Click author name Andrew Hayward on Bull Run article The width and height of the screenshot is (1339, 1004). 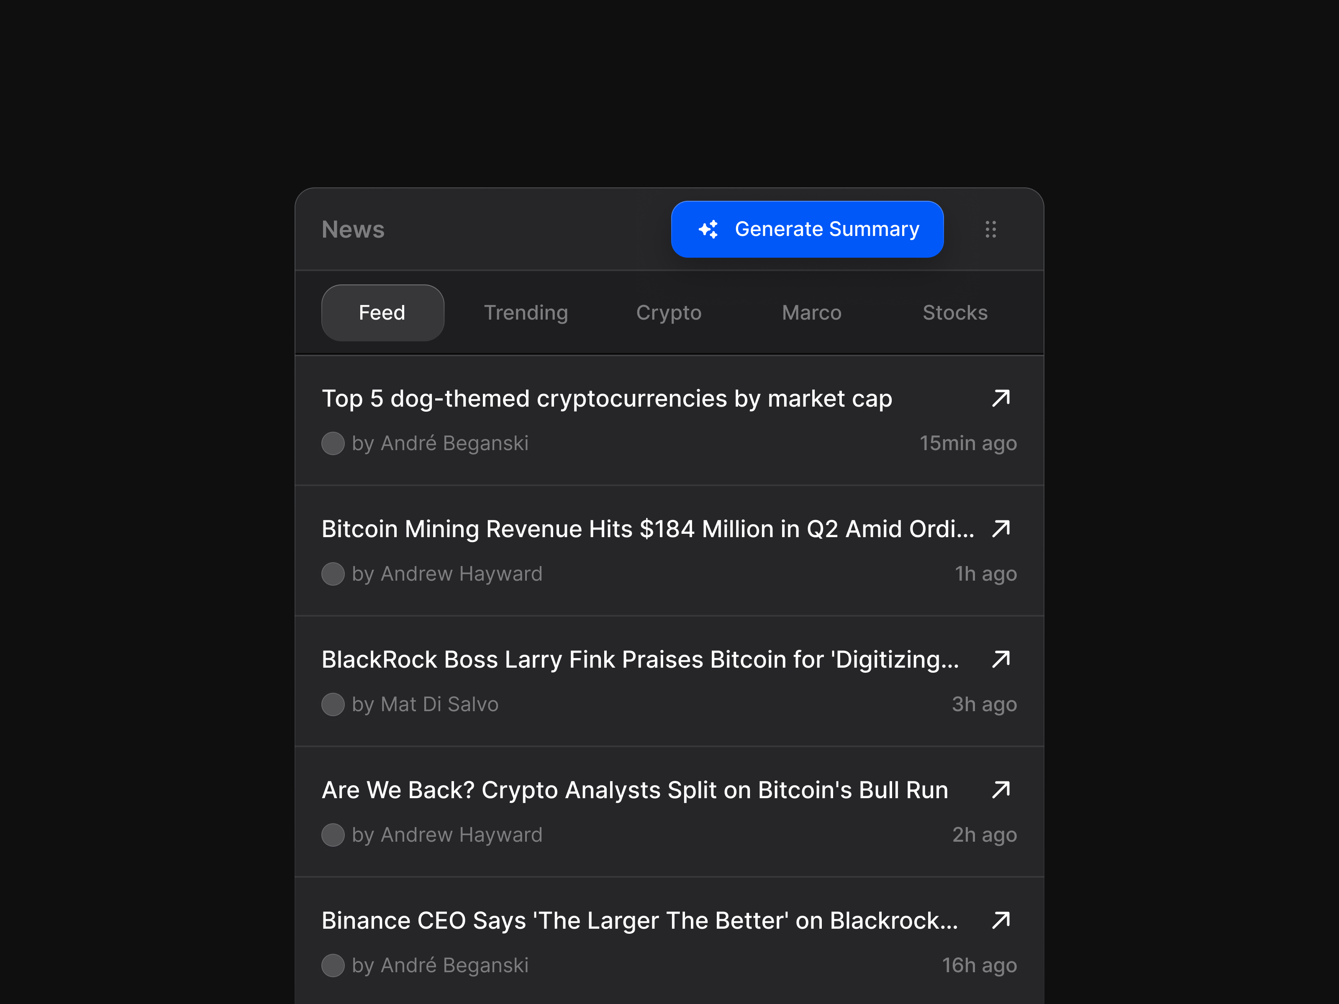coord(461,835)
